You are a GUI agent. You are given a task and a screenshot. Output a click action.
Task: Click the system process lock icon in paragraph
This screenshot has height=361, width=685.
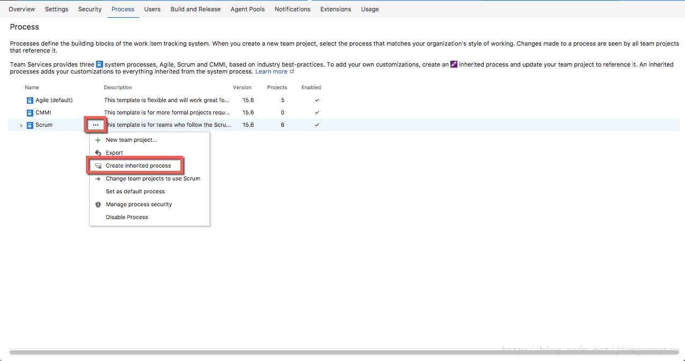[x=99, y=64]
